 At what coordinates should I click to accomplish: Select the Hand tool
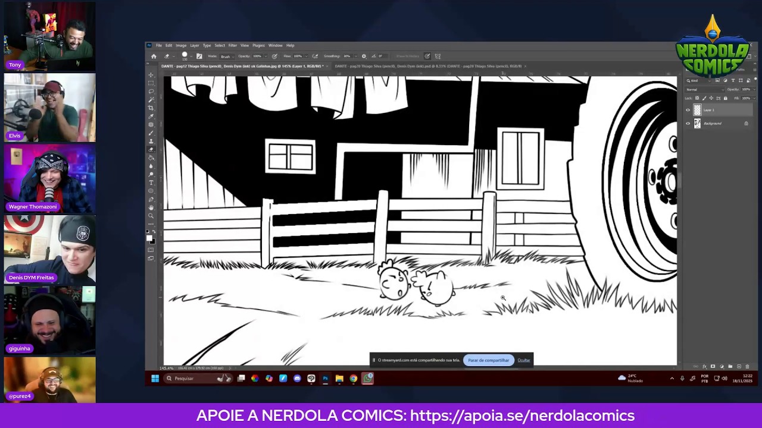(151, 207)
